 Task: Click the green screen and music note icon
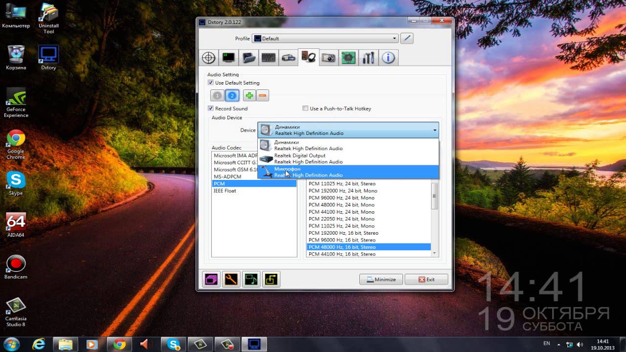coord(251,279)
